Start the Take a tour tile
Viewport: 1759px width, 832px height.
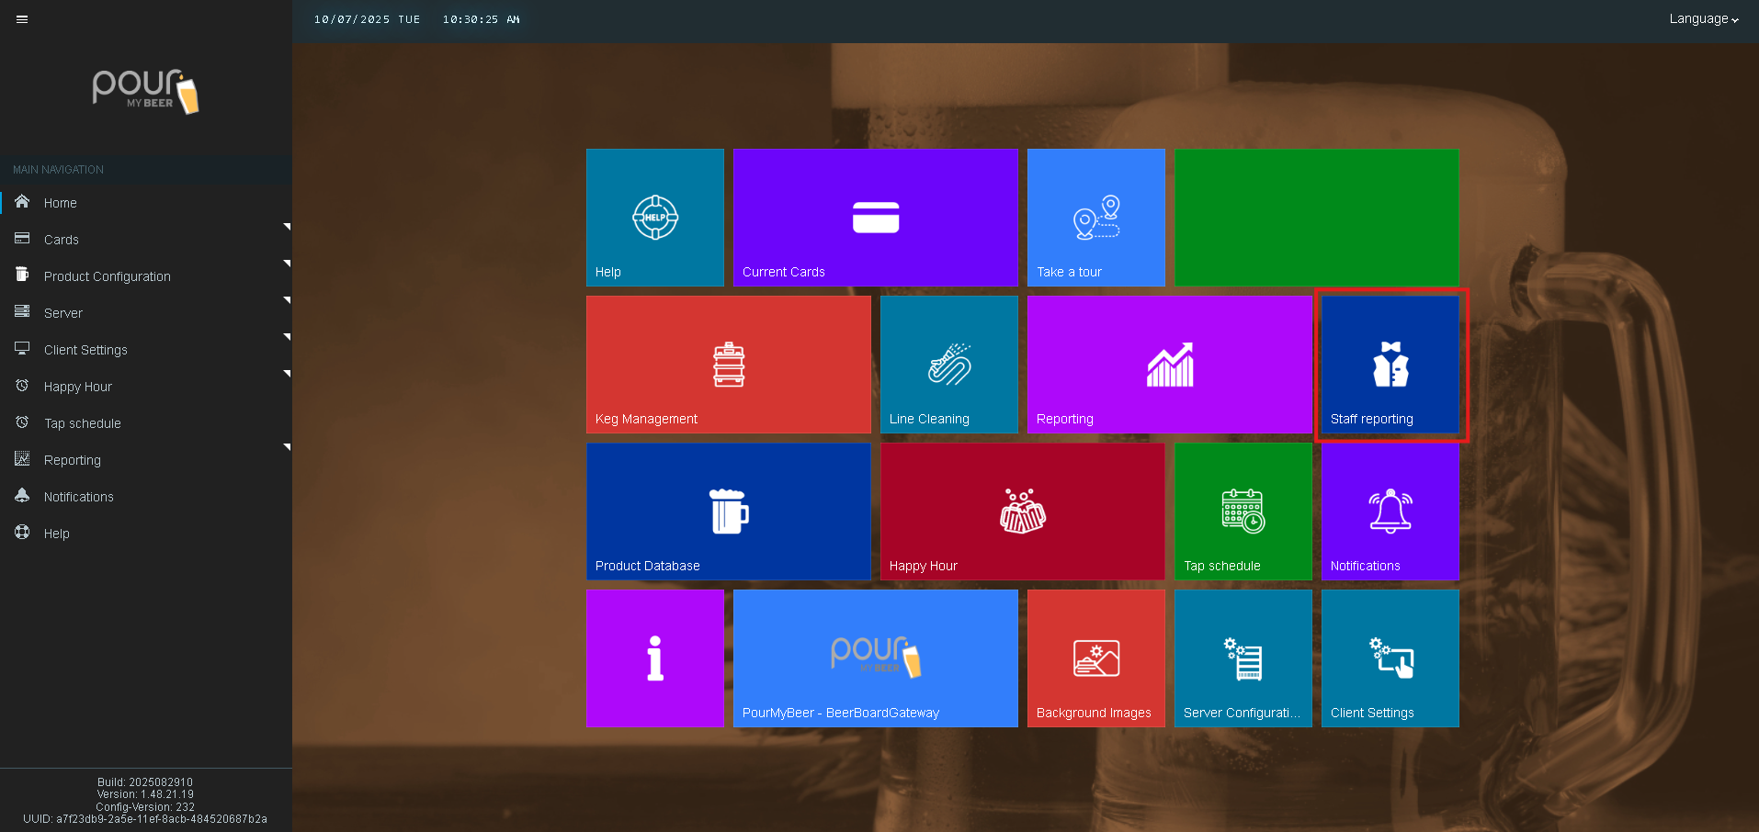pos(1095,218)
